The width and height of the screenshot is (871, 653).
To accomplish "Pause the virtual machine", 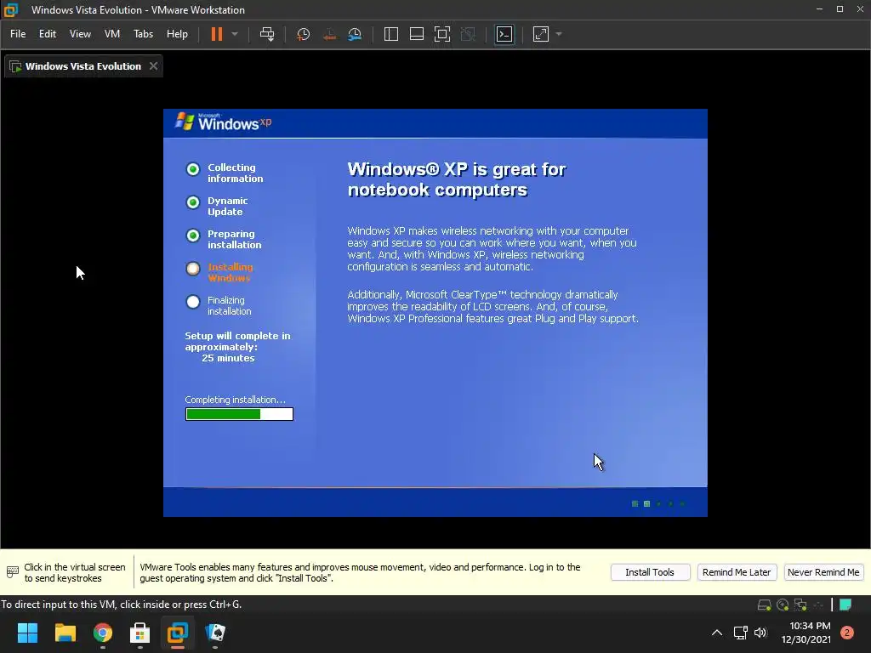I will (x=217, y=34).
